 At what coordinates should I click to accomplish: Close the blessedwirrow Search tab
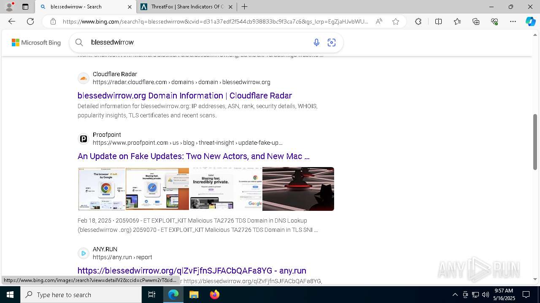tap(130, 7)
